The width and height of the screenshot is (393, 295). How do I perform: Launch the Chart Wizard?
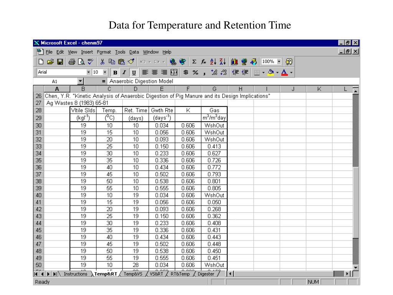(234, 62)
